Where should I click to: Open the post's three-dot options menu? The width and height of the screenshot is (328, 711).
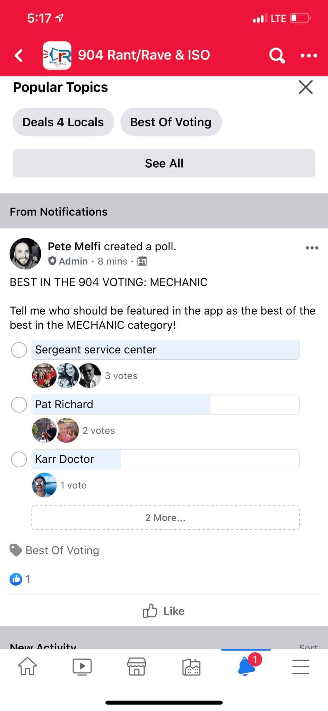tap(312, 248)
